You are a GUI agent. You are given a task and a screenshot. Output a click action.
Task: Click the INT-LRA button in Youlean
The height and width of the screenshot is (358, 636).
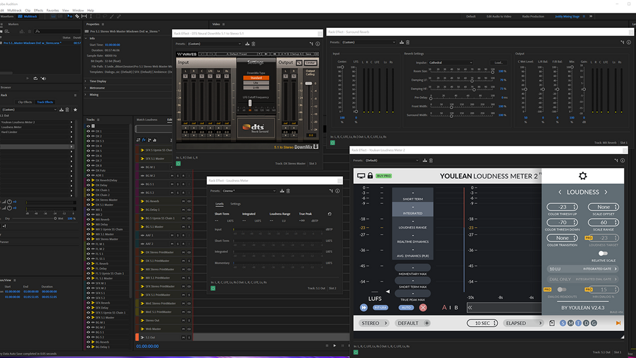click(380, 308)
